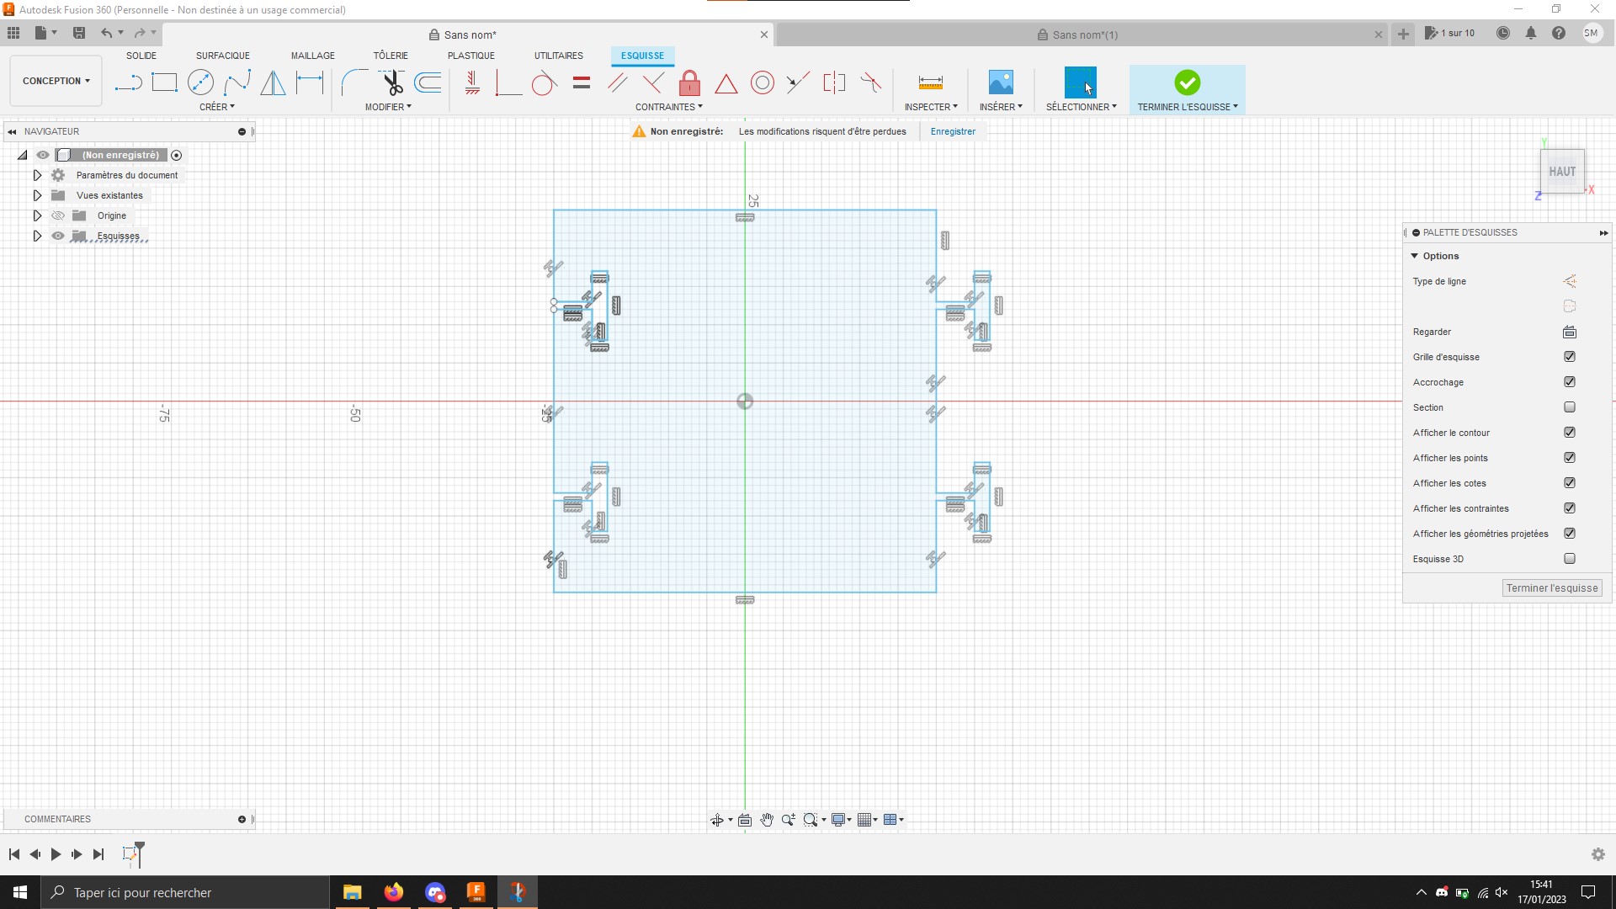Expand Paramètres du document node
Image resolution: width=1616 pixels, height=909 pixels.
click(37, 175)
